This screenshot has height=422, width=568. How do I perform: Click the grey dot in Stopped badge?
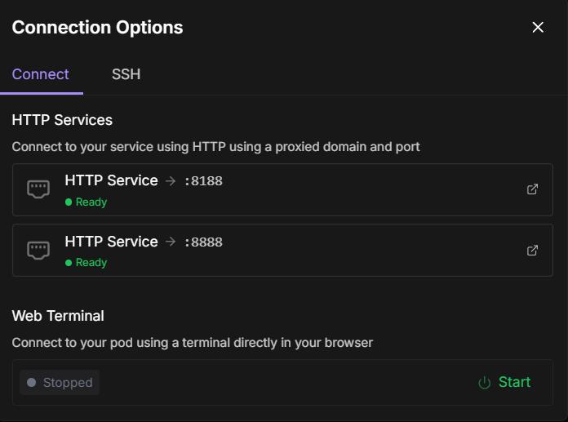click(x=32, y=382)
